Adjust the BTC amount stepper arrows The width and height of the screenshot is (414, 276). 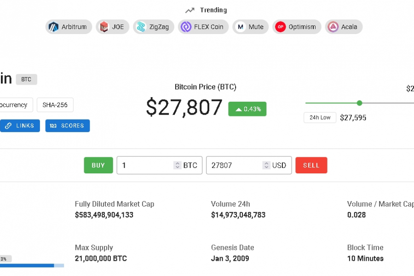pos(177,166)
